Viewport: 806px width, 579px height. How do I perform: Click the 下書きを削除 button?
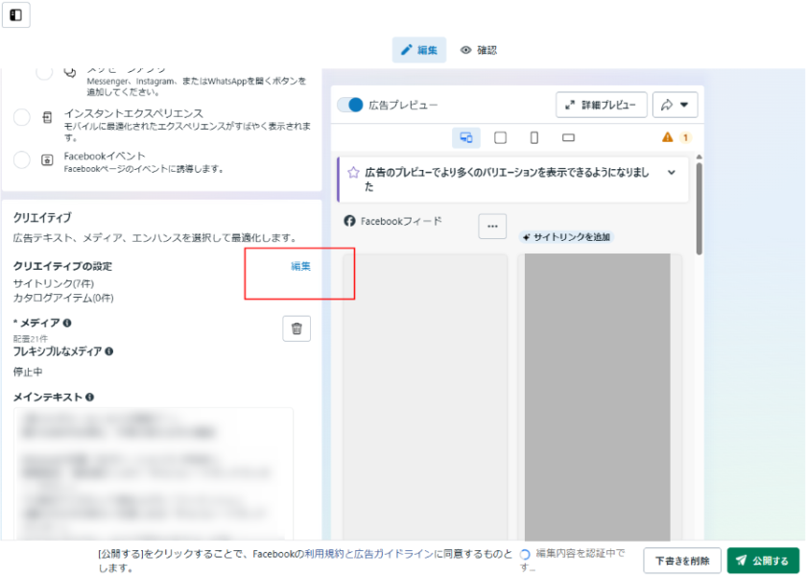[x=682, y=561]
